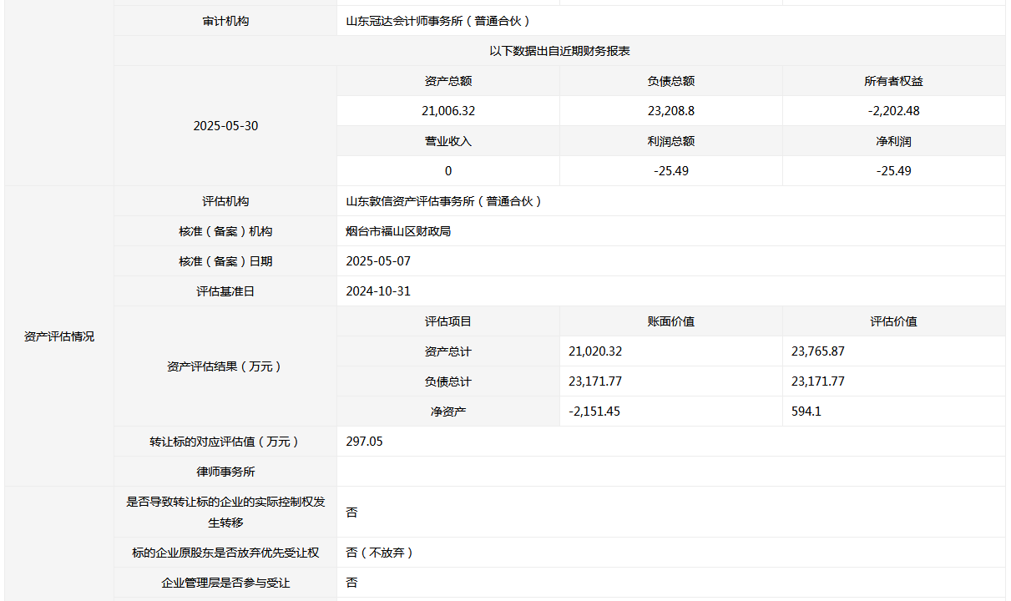
Task: Click the 以下数据出自近期财务报表 header row
Action: pyautogui.click(x=559, y=51)
